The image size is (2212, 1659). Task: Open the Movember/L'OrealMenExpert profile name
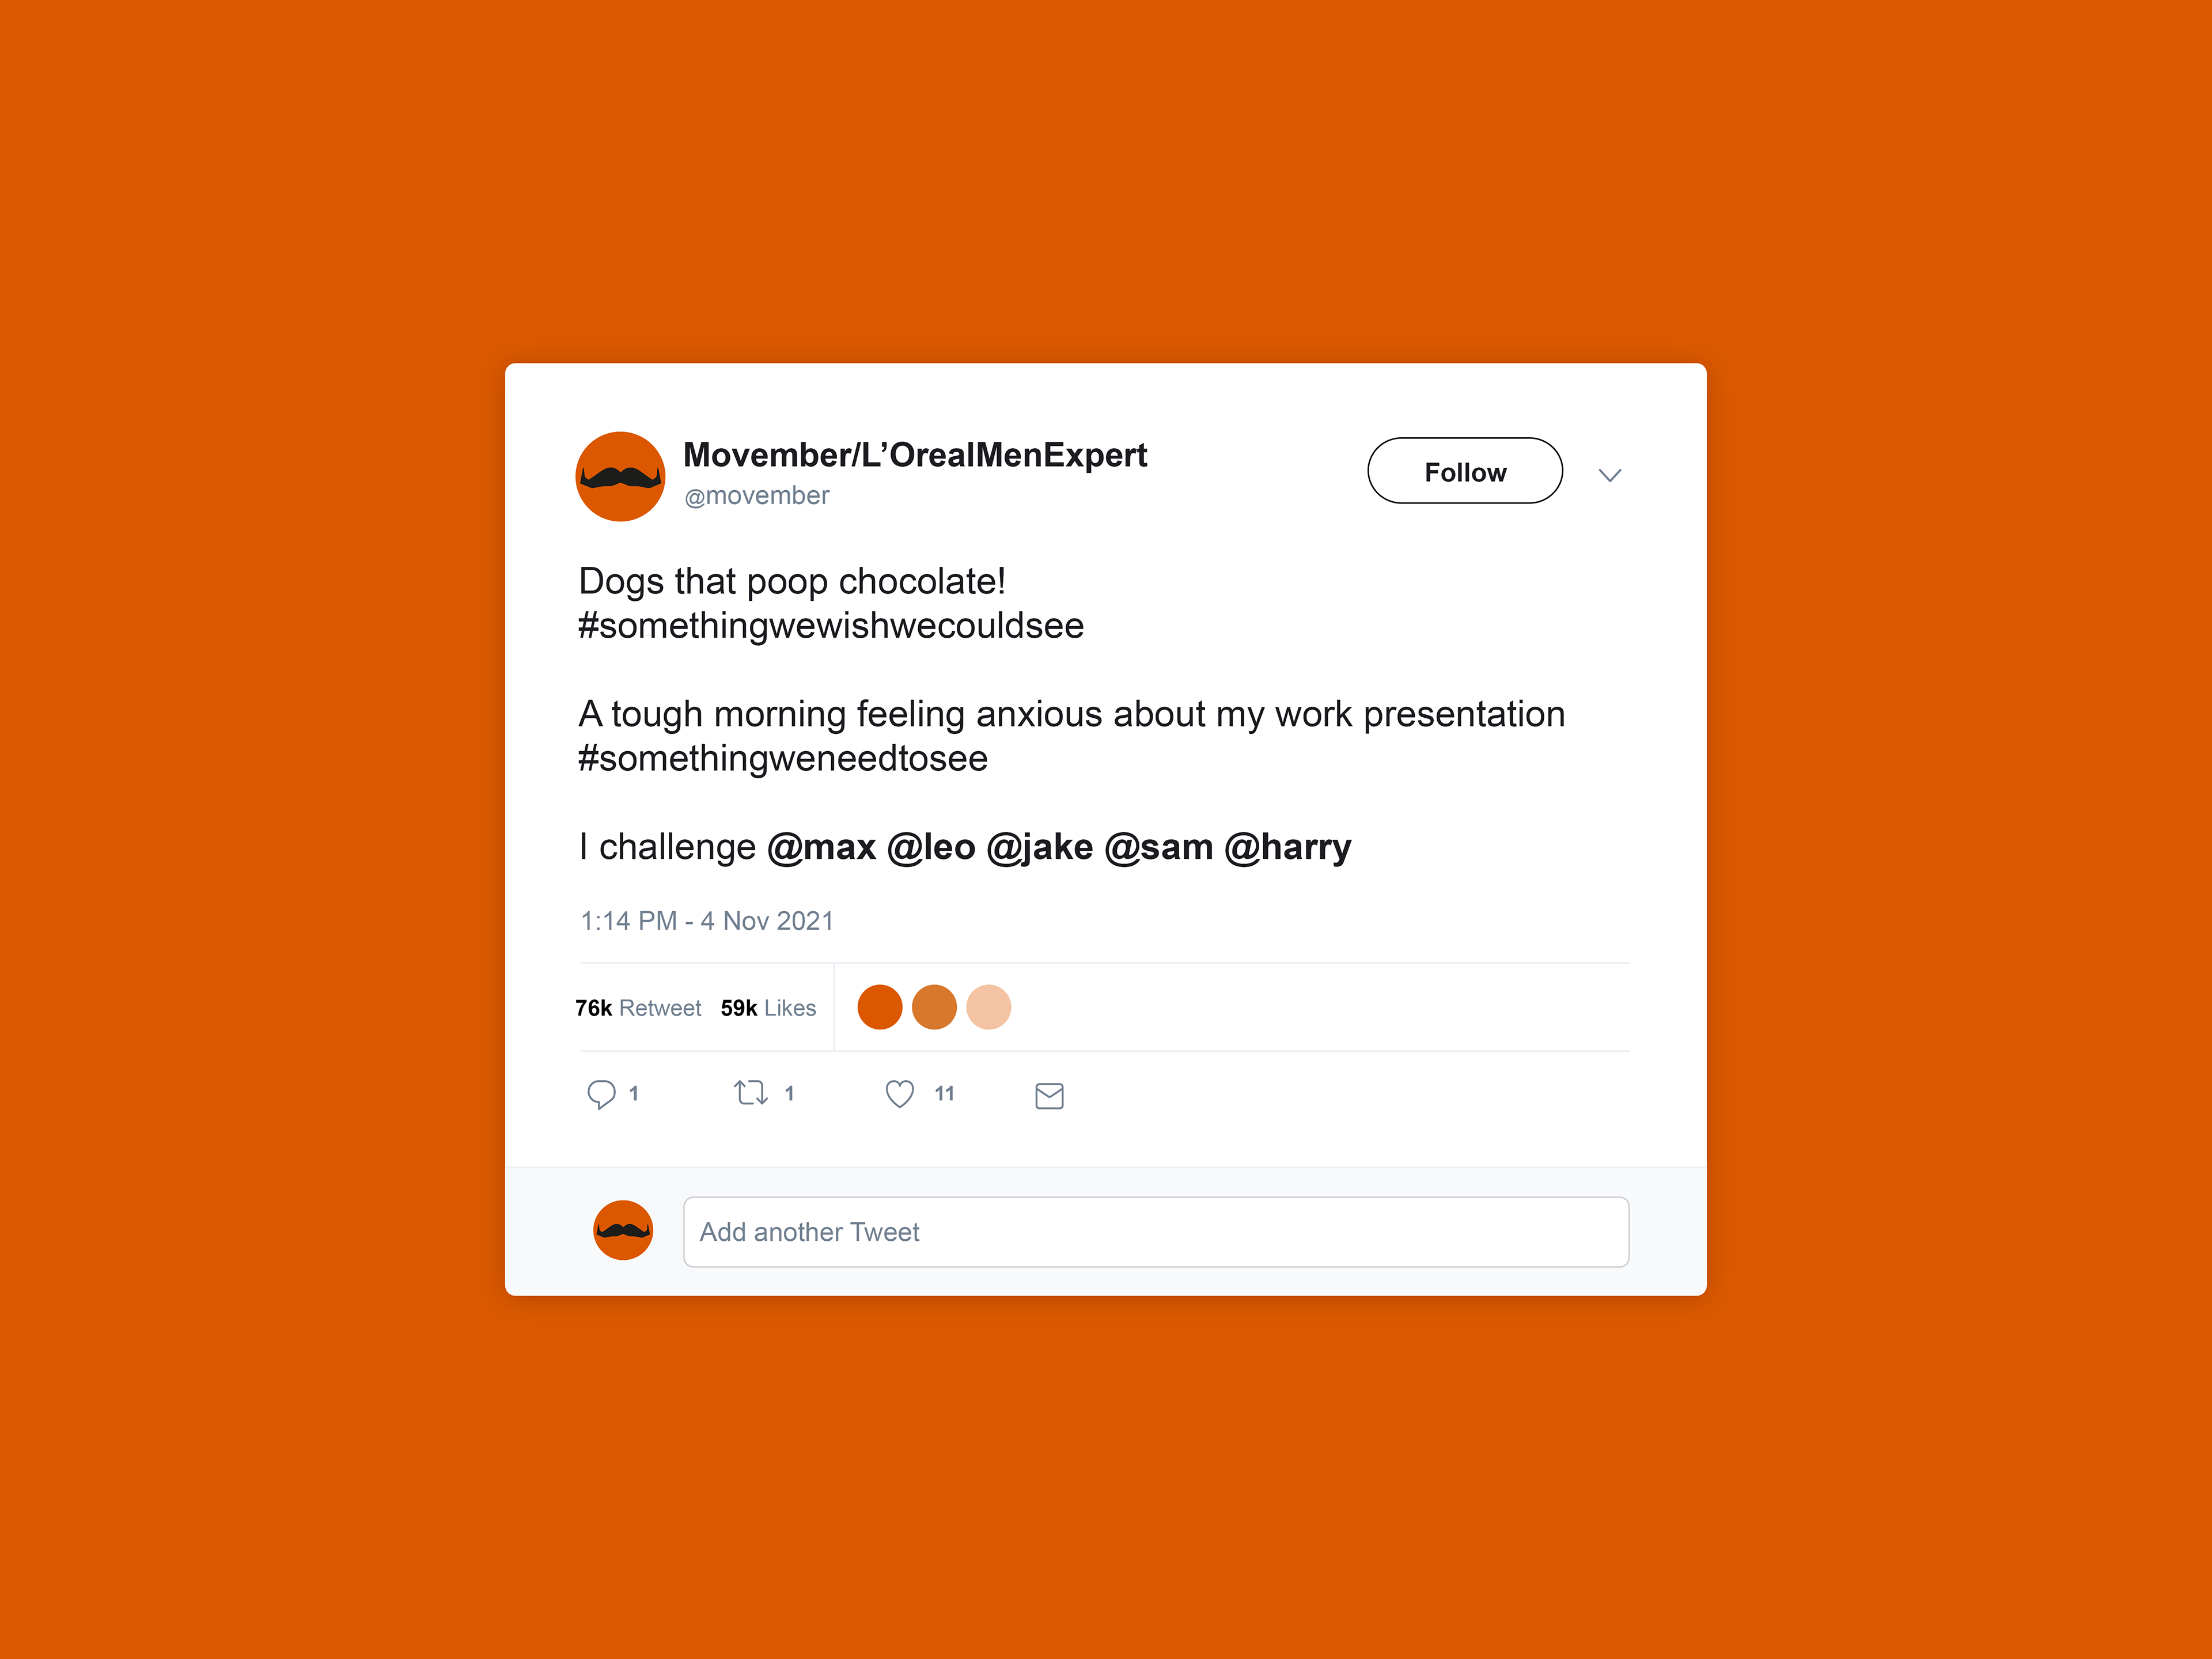[x=915, y=455]
